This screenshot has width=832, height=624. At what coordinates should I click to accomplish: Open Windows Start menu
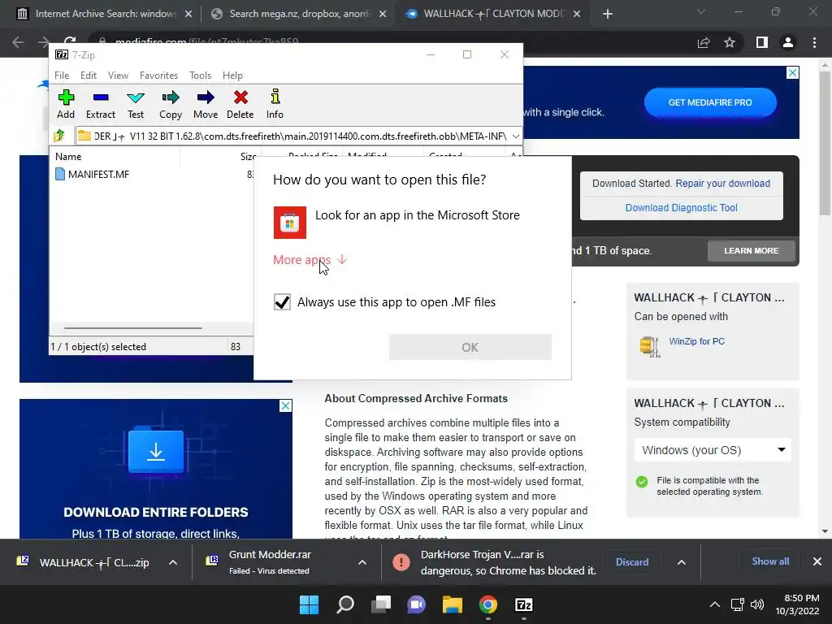coord(310,604)
